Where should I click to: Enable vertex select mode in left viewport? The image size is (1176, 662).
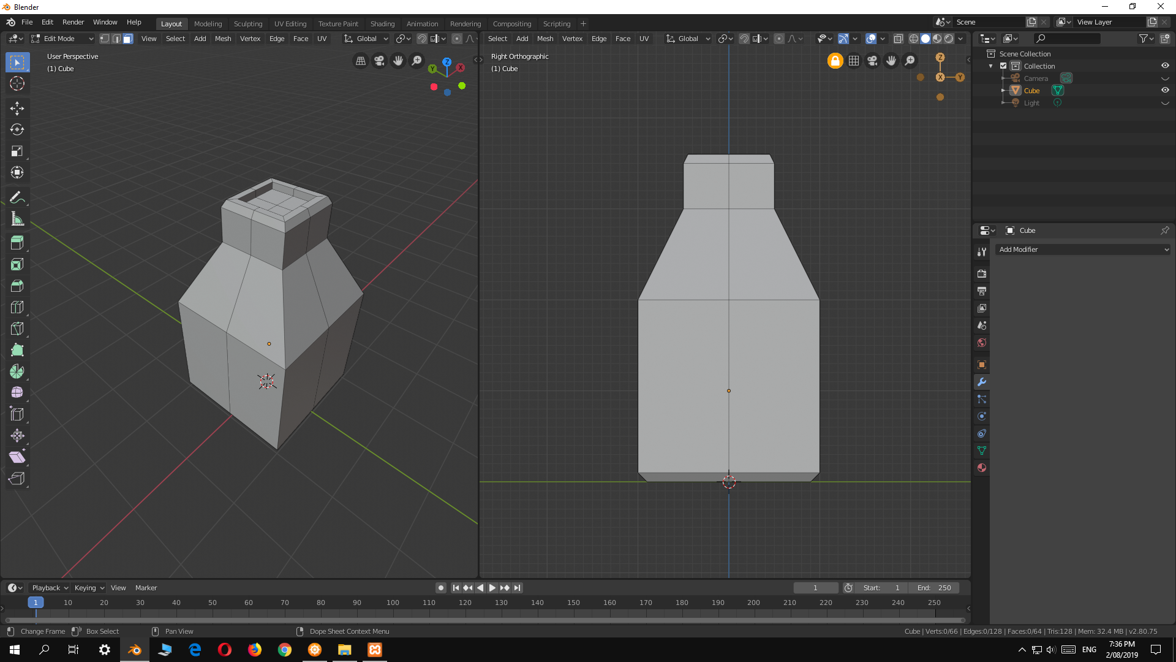tap(105, 39)
